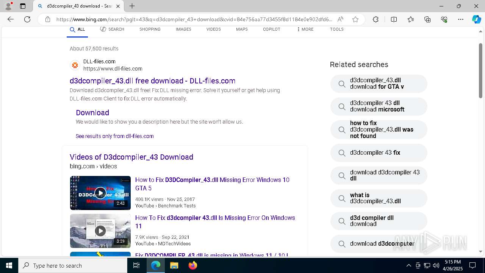Open volume control in system tray
485x273 pixels.
click(x=436, y=265)
